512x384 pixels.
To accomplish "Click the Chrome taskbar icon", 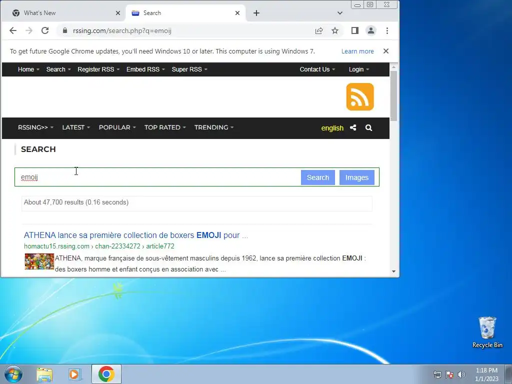I will click(106, 374).
